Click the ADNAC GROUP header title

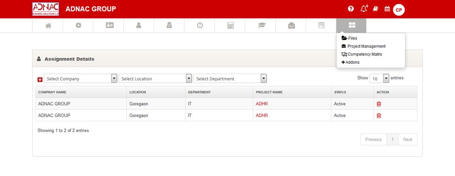(91, 9)
